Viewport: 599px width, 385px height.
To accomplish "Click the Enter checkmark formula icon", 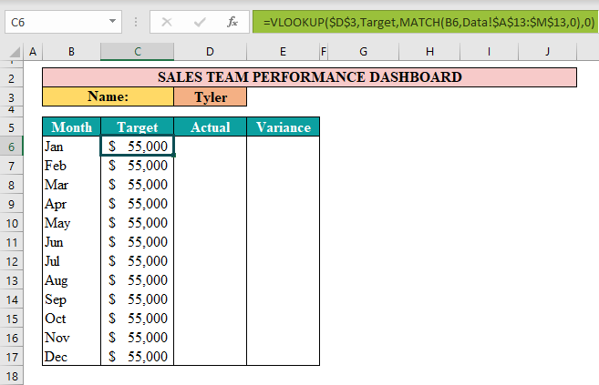I will pos(200,22).
